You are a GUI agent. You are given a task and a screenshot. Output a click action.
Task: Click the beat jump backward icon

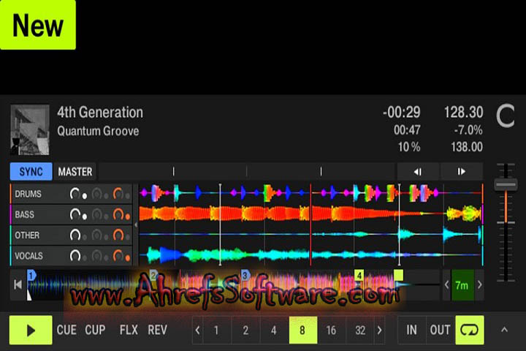click(418, 172)
